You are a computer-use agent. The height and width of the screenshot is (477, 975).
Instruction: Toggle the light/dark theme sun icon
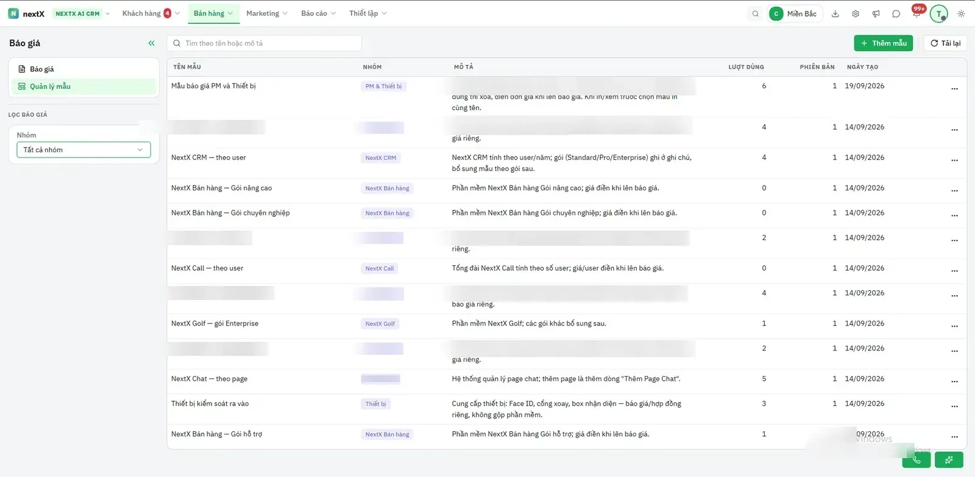coord(961,14)
